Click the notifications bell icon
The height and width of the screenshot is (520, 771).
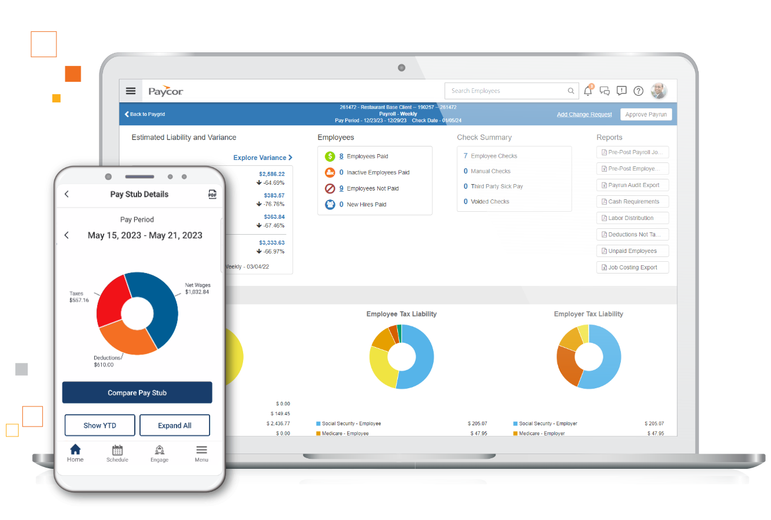[588, 91]
